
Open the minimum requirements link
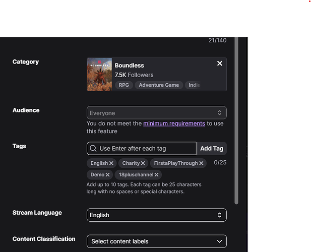coord(174,123)
